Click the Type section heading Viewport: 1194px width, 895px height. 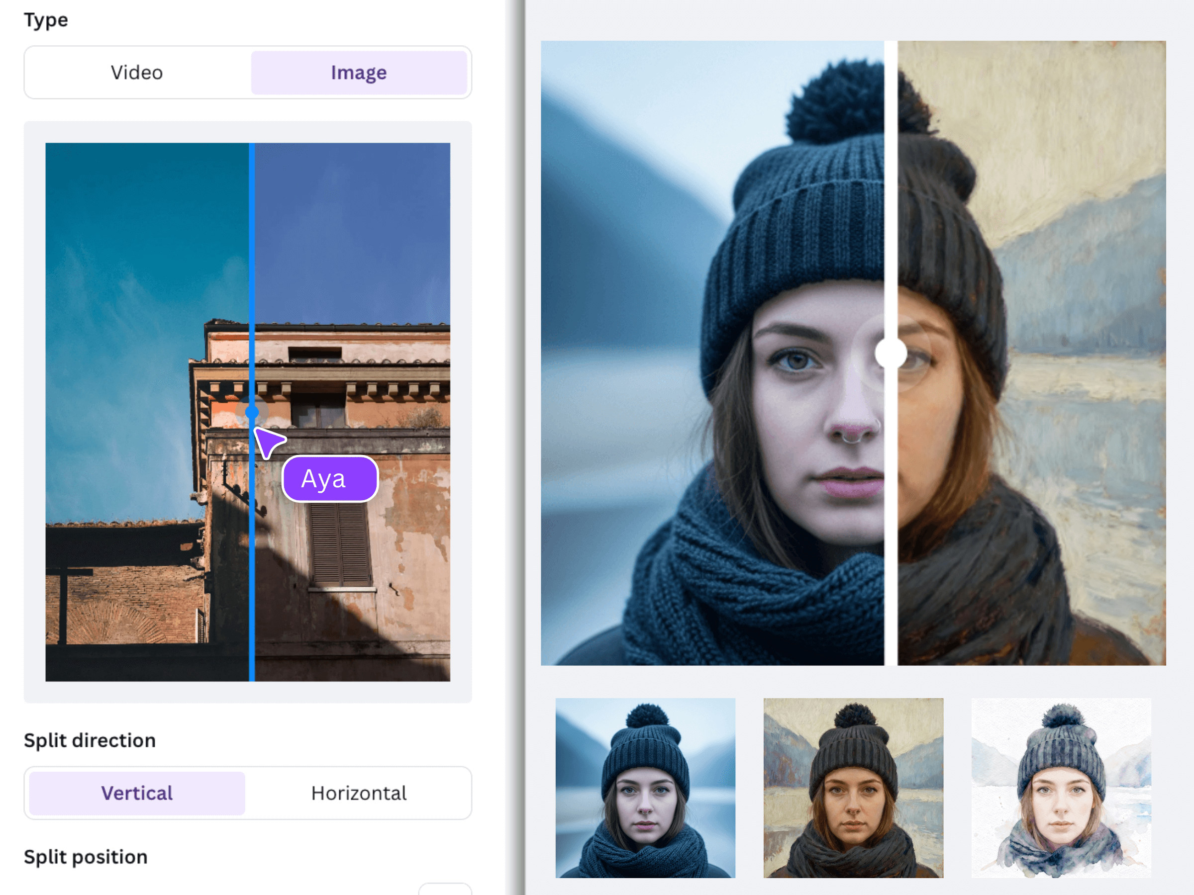(x=46, y=20)
